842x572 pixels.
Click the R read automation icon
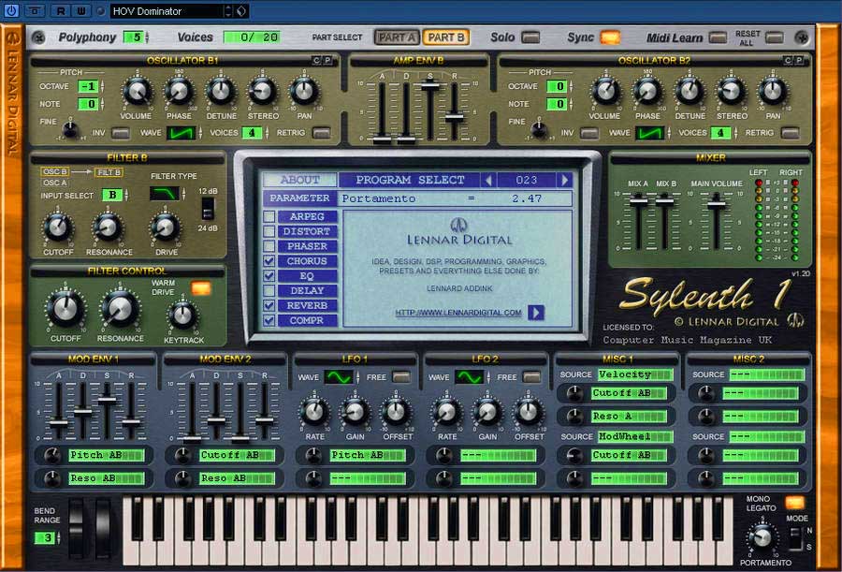61,10
